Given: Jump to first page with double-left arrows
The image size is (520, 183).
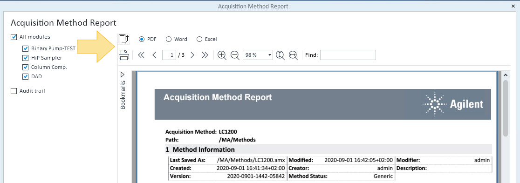Looking at the screenshot, I should click(x=141, y=55).
